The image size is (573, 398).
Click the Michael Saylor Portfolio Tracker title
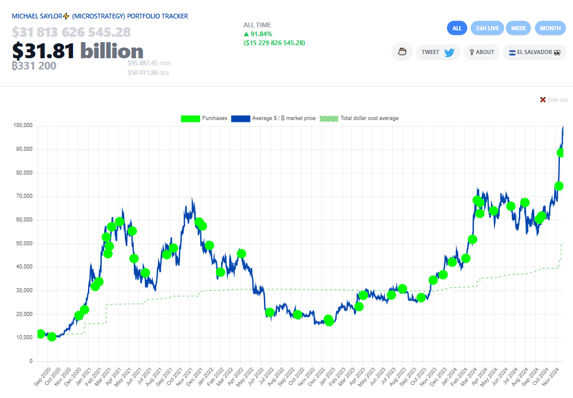100,16
